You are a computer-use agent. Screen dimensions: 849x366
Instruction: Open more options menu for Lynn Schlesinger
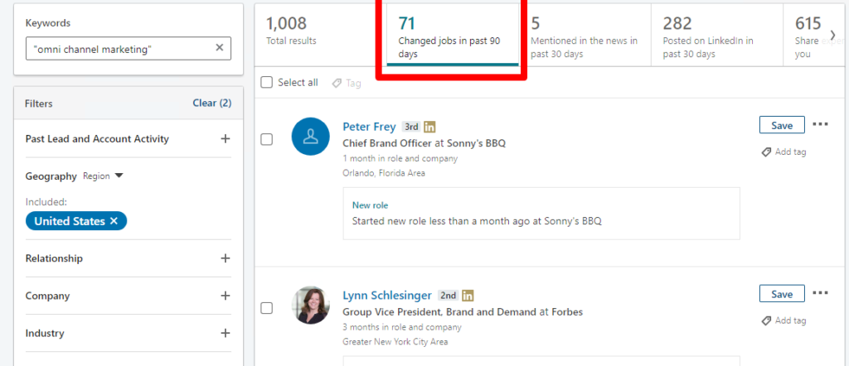(x=820, y=293)
